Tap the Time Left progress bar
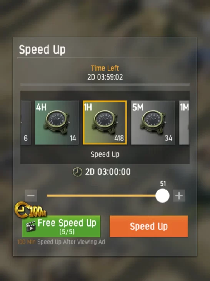 point(105,85)
